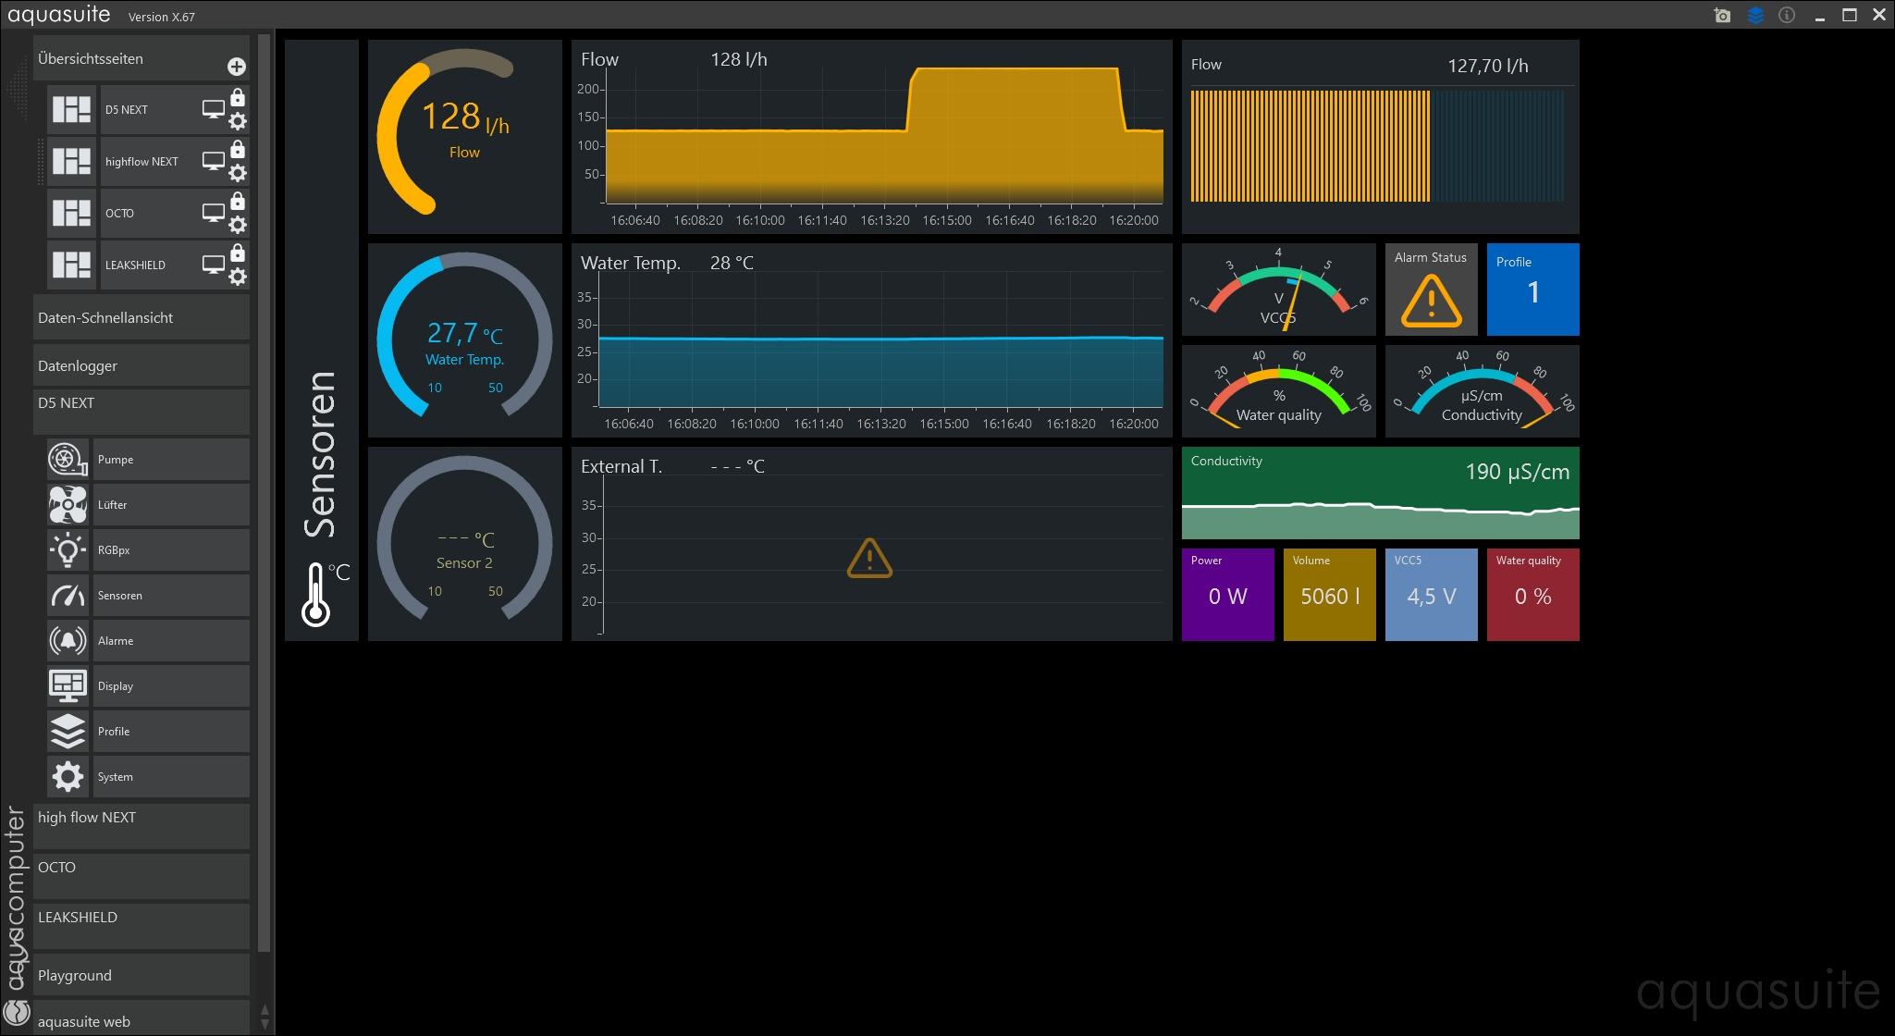Open settings gear for D5 NEXT page

point(238,121)
